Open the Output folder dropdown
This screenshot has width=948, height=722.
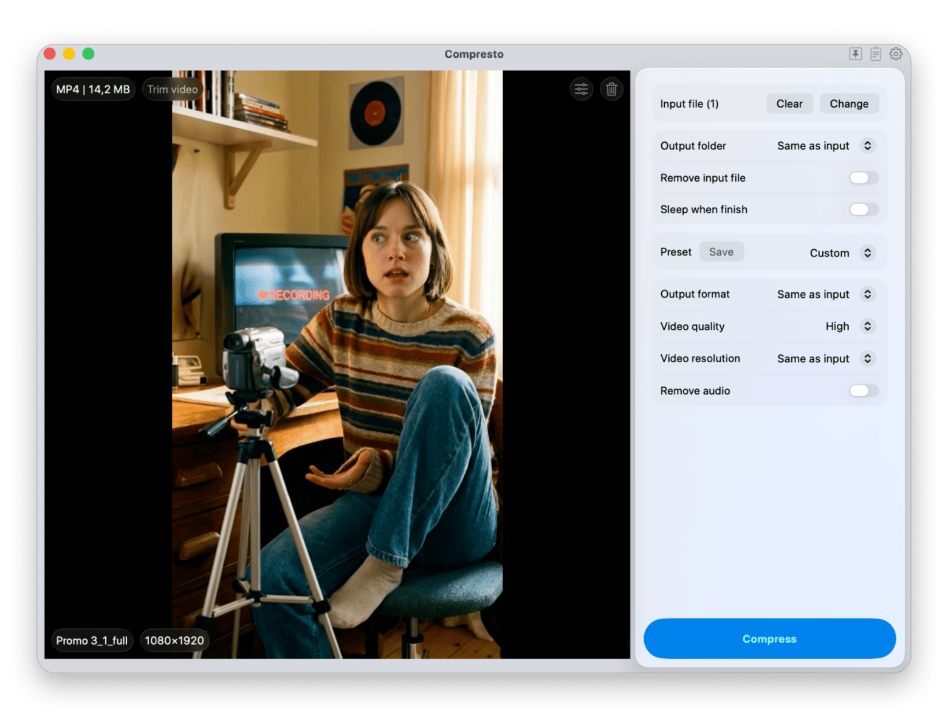click(825, 146)
